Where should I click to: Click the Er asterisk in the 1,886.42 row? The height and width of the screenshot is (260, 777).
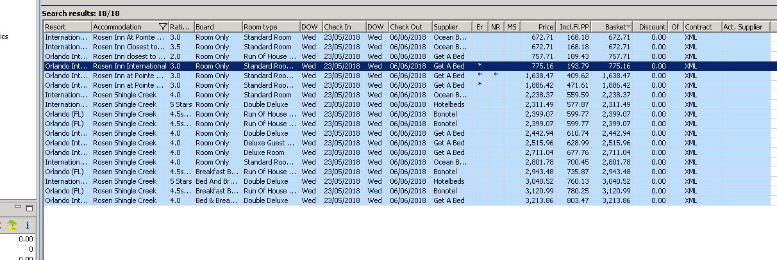(x=480, y=85)
